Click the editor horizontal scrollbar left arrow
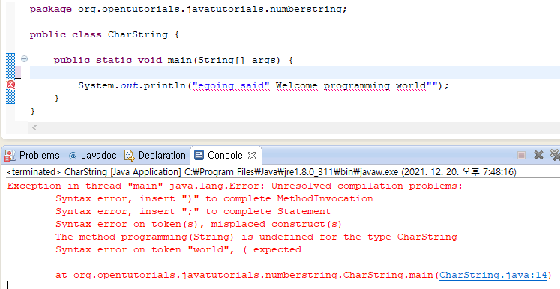 [34, 127]
